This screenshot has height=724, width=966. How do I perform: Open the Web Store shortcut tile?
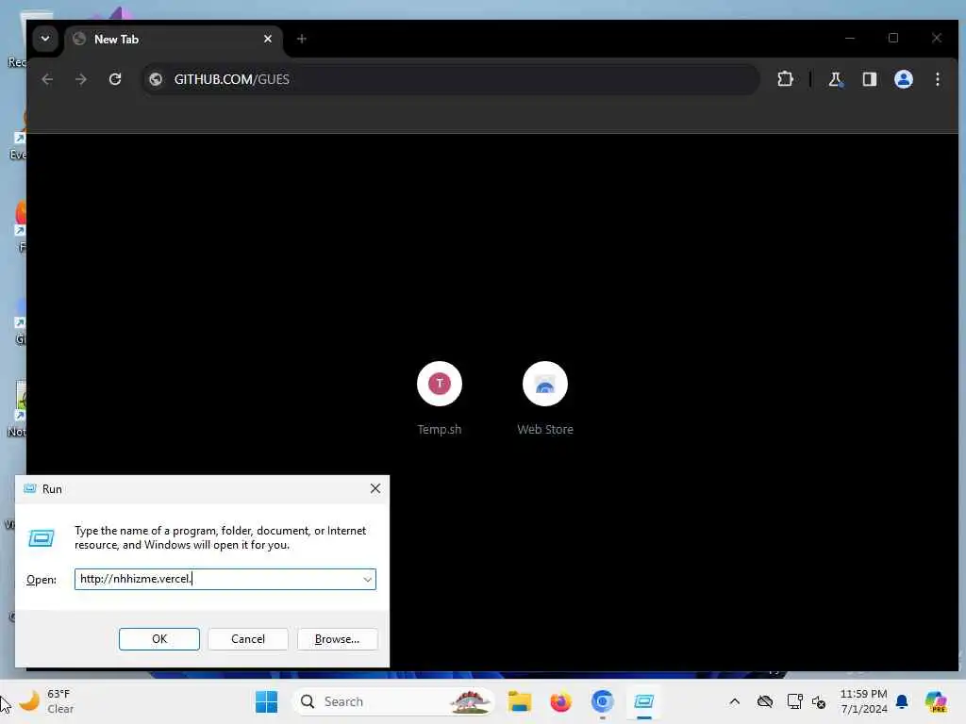545,399
